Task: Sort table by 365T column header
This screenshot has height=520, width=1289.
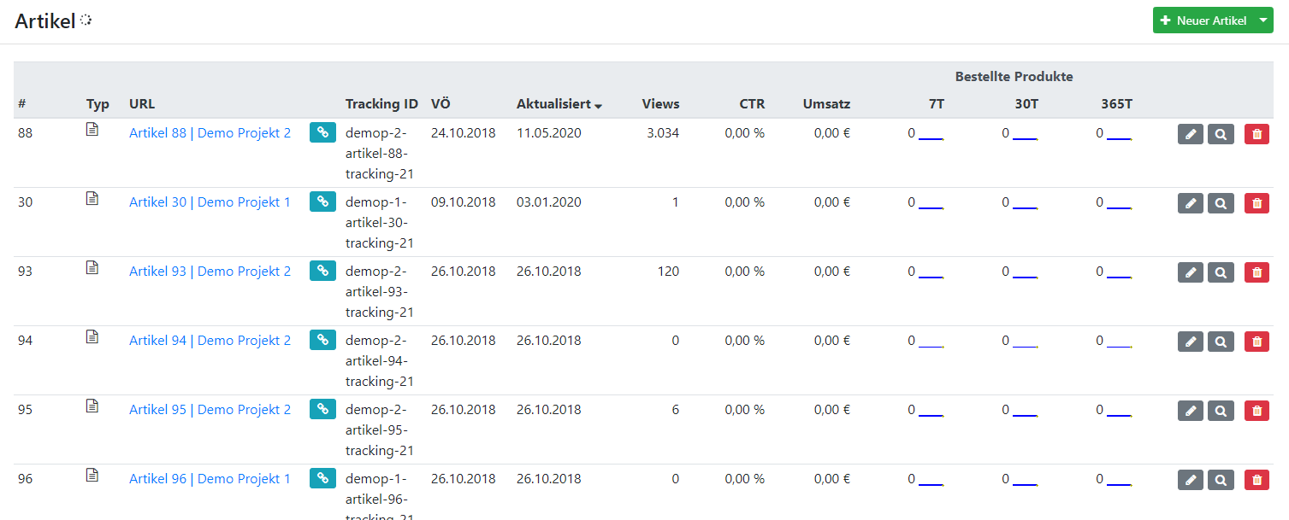Action: pyautogui.click(x=1117, y=104)
